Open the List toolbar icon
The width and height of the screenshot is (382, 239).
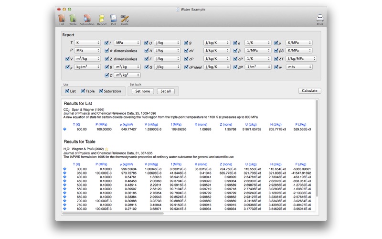pos(62,20)
